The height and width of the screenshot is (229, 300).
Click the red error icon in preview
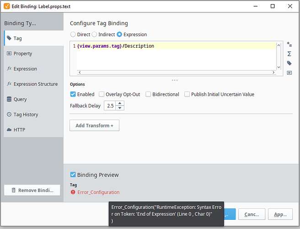[x=73, y=192]
